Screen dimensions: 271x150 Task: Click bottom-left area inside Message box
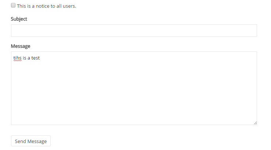click(18, 119)
